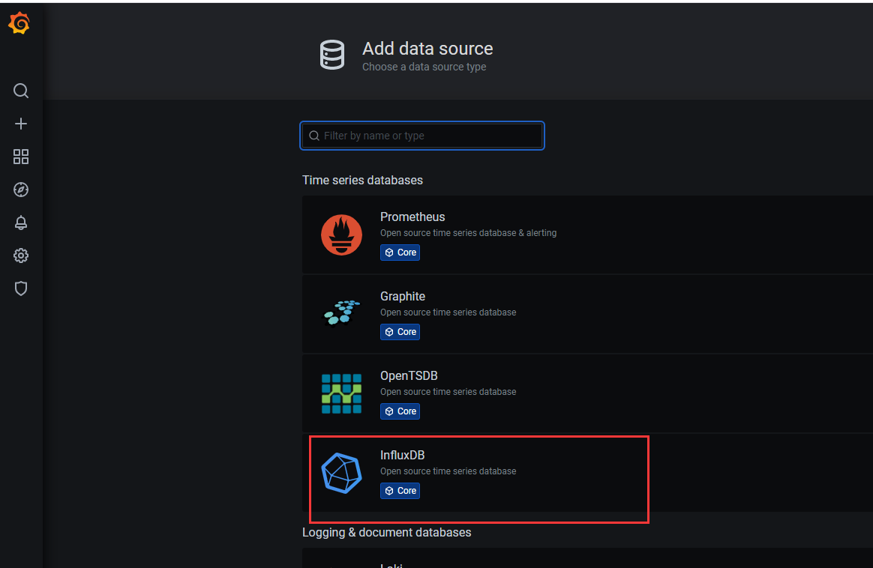Open the Server Admin shield icon

click(x=20, y=288)
